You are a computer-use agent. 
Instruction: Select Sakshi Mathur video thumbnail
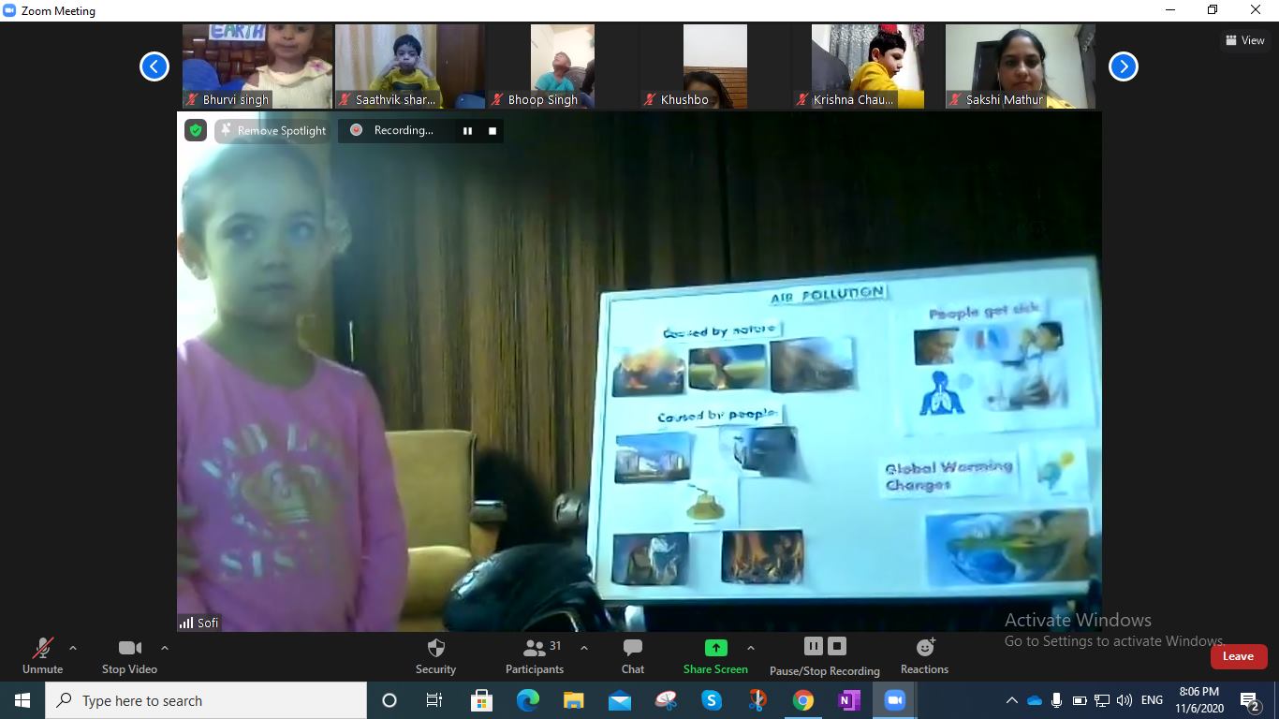[1021, 66]
